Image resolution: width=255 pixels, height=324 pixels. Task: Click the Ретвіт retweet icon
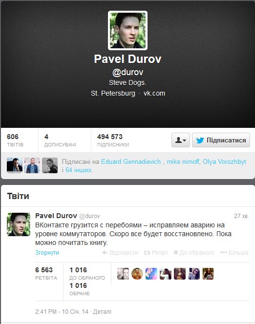pos(147,252)
